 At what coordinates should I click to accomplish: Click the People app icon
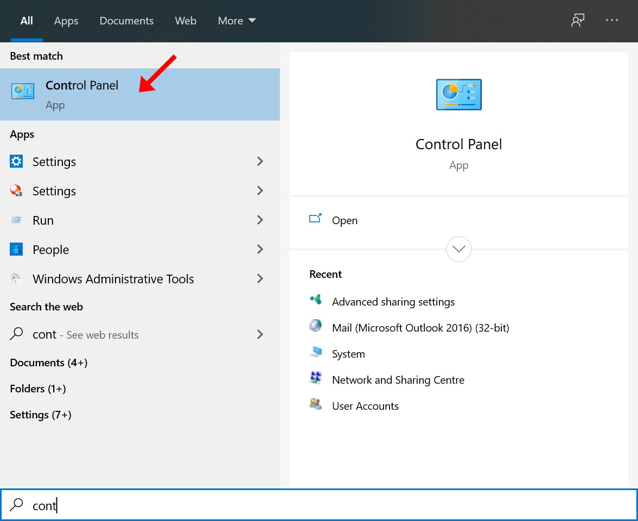16,249
